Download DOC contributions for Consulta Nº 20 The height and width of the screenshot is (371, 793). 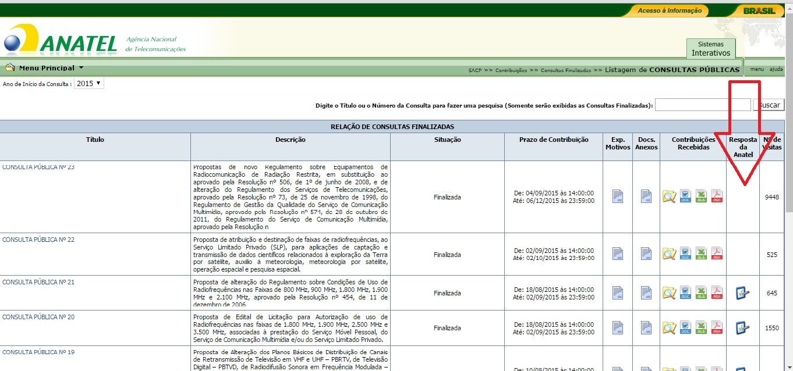685,327
